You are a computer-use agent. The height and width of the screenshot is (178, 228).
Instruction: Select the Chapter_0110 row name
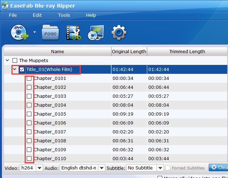click(x=50, y=158)
